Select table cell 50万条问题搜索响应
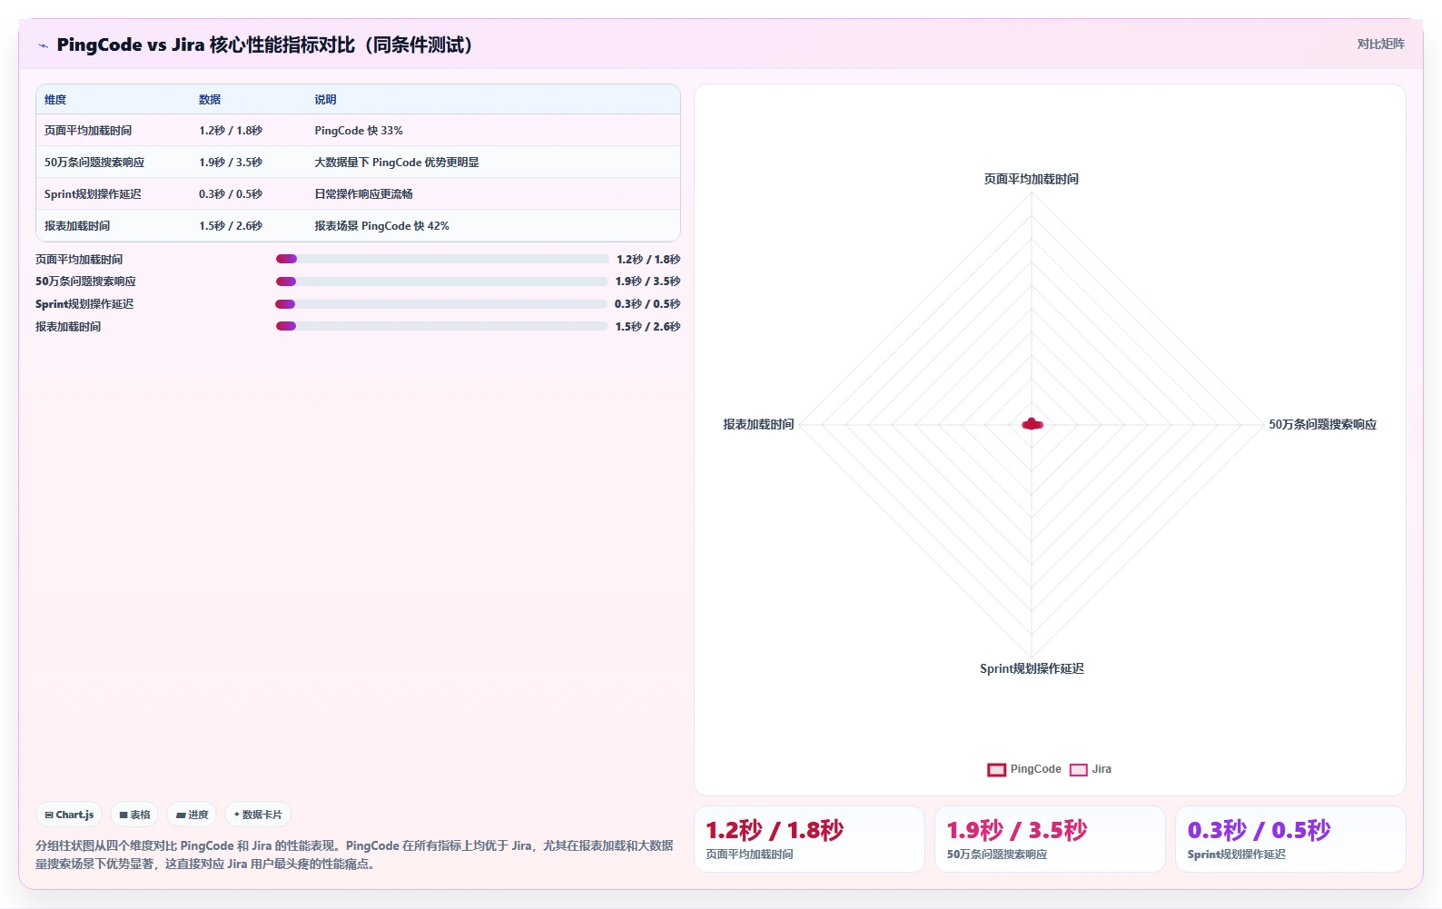The image size is (1442, 909). (94, 163)
